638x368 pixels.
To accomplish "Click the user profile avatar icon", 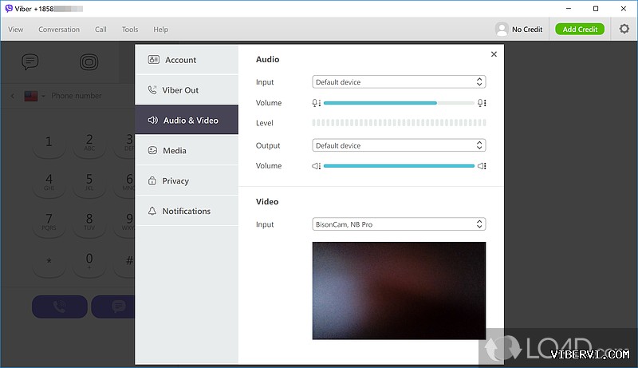I will click(x=501, y=30).
